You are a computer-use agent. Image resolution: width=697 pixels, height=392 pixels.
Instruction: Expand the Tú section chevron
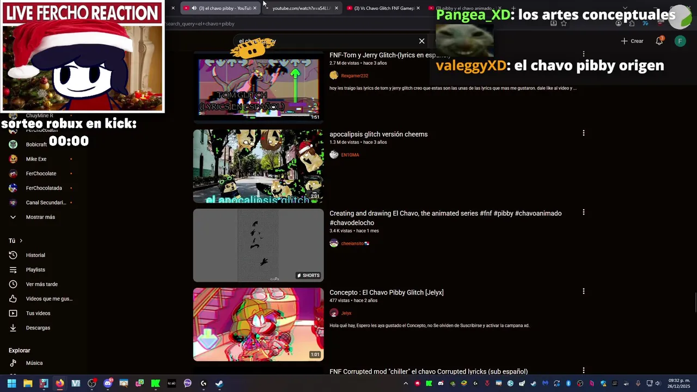point(21,241)
